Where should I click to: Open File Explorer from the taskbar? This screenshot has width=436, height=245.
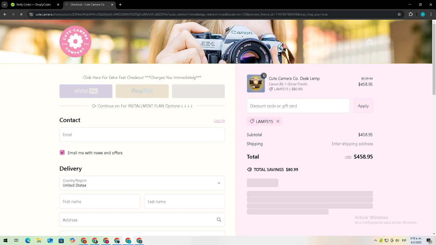tap(39, 241)
